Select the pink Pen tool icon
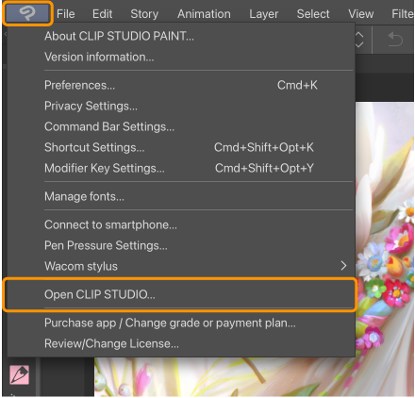The height and width of the screenshot is (398, 415). coord(19,374)
